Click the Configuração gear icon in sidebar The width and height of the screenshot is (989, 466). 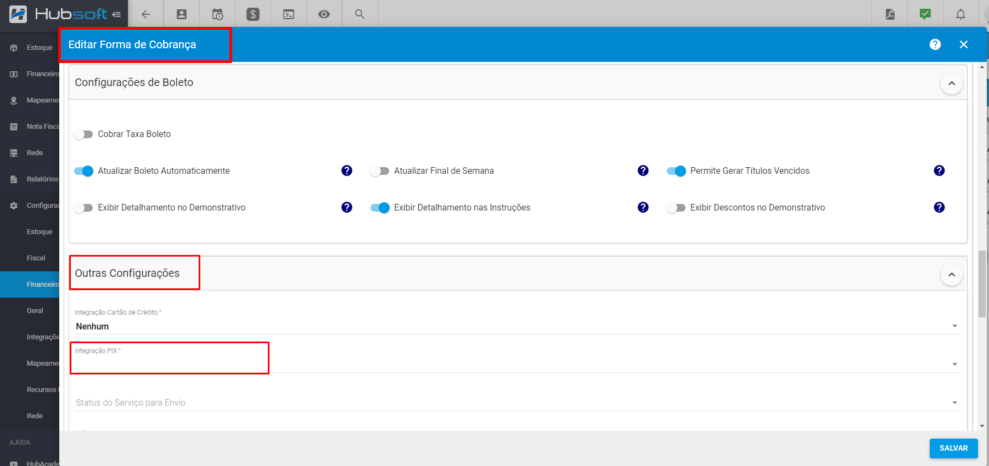(x=14, y=206)
